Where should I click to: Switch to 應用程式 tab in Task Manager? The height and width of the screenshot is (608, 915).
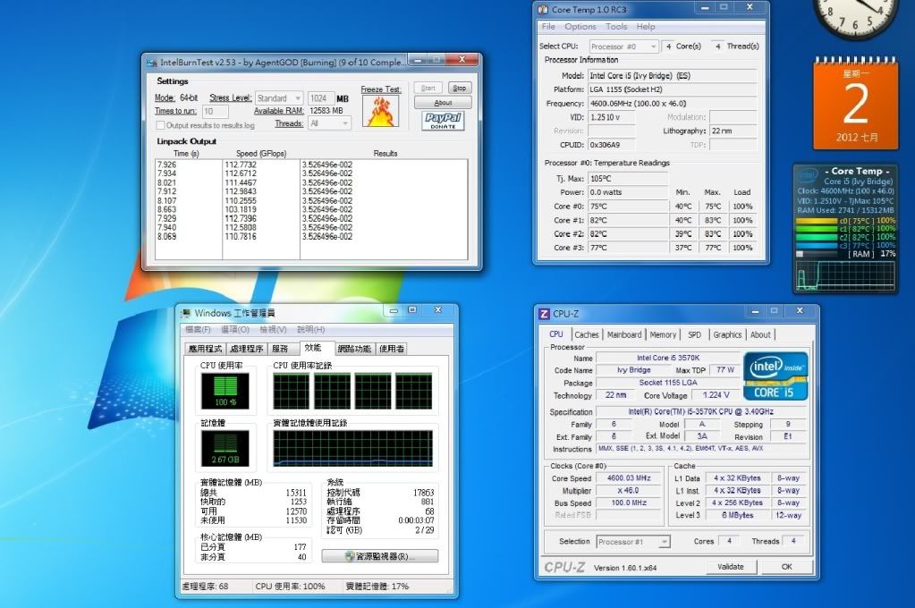(x=205, y=349)
